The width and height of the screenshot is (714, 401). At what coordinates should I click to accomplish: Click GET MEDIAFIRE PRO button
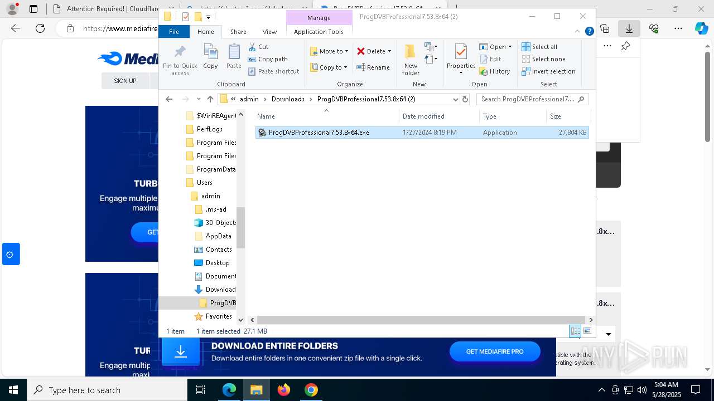point(495,351)
